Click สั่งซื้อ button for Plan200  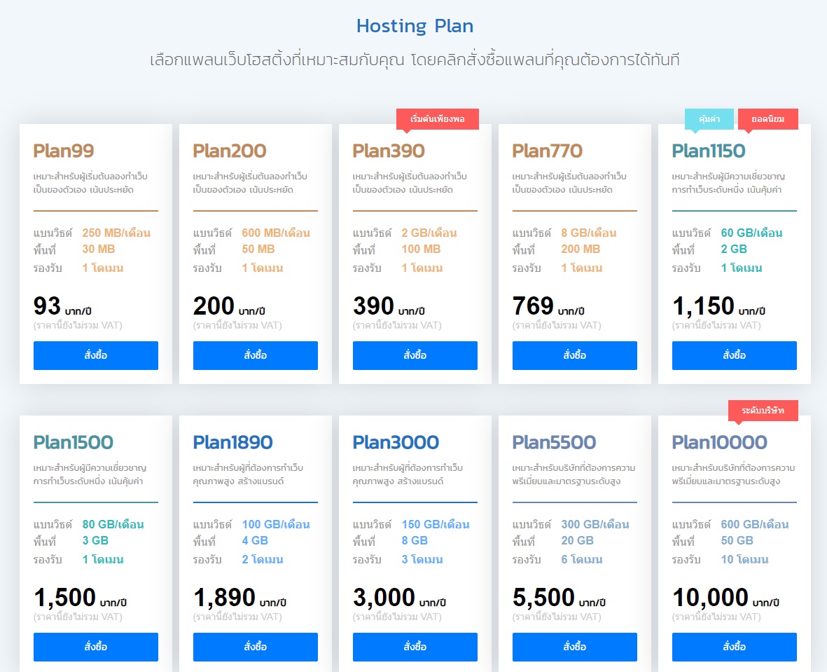[x=255, y=355]
